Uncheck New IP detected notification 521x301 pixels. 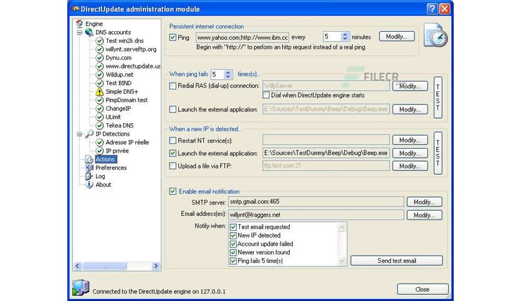point(233,235)
